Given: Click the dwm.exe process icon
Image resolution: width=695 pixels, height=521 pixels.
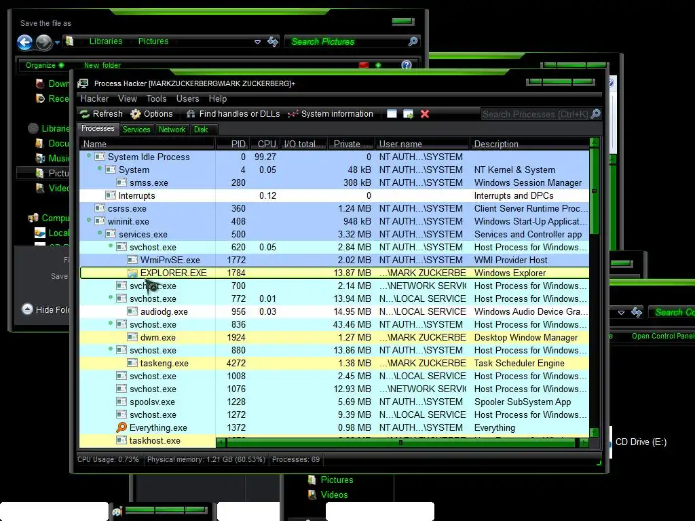Looking at the screenshot, I should [x=132, y=336].
